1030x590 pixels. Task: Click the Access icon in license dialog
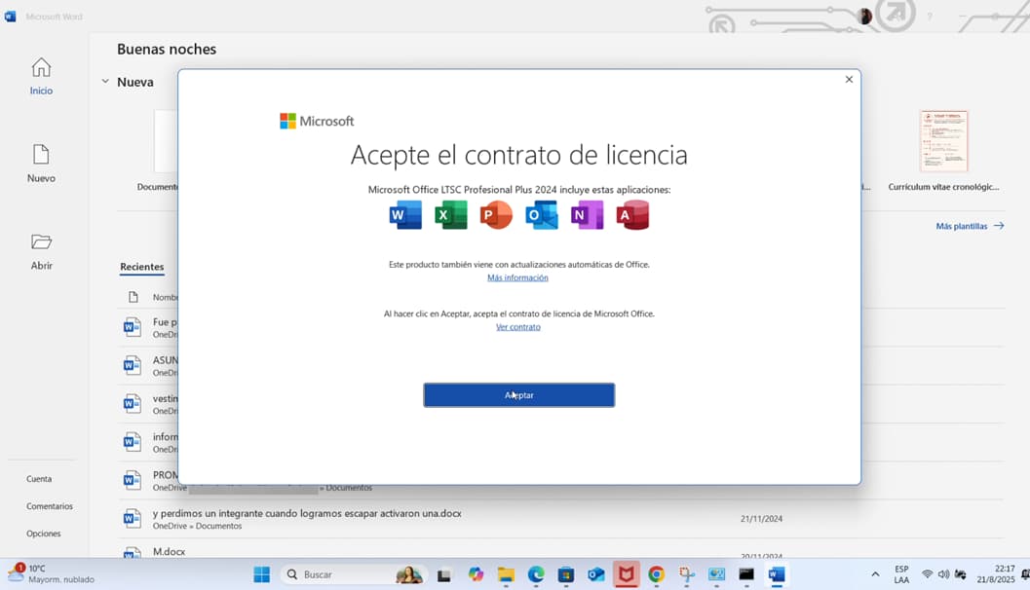tap(632, 215)
